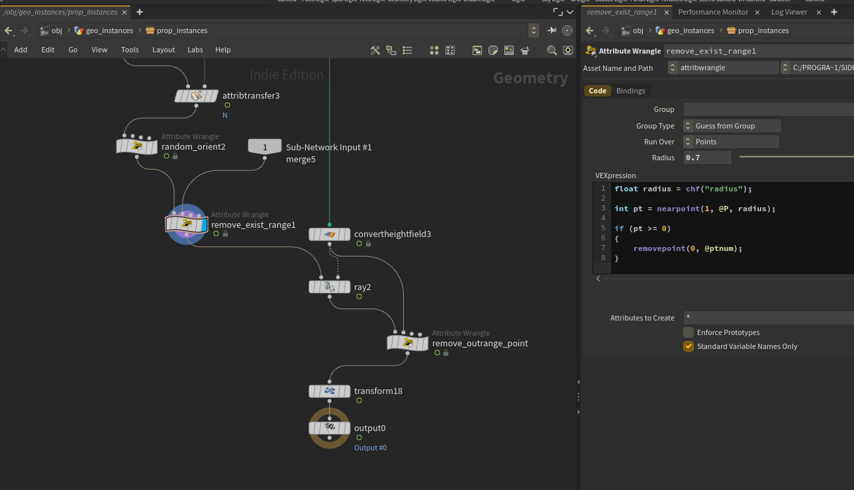Add a new tab in network pane
This screenshot has height=490, width=854.
pos(140,12)
